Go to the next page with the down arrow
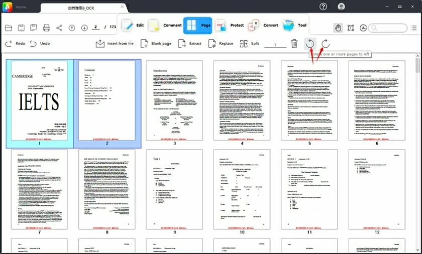This screenshot has width=422, height=254. 84,28
